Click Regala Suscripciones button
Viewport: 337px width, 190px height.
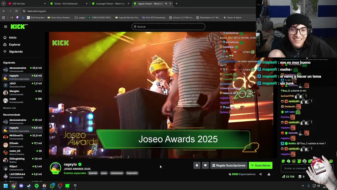229,165
